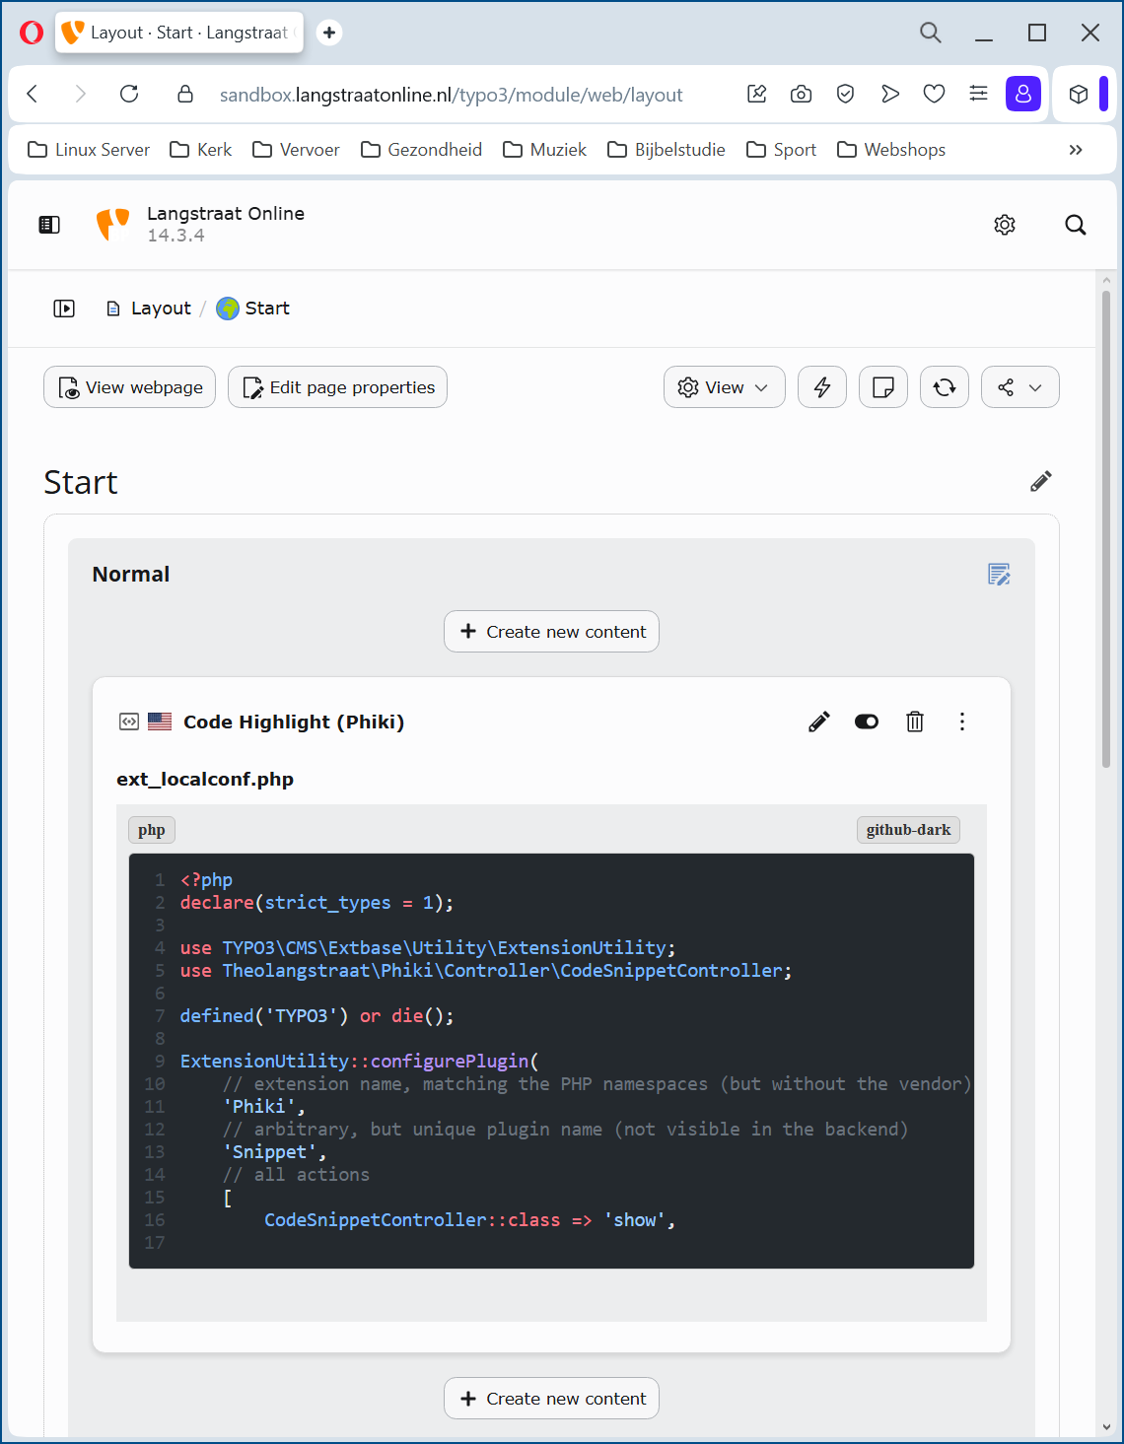Open the privacy shield icon

845,94
